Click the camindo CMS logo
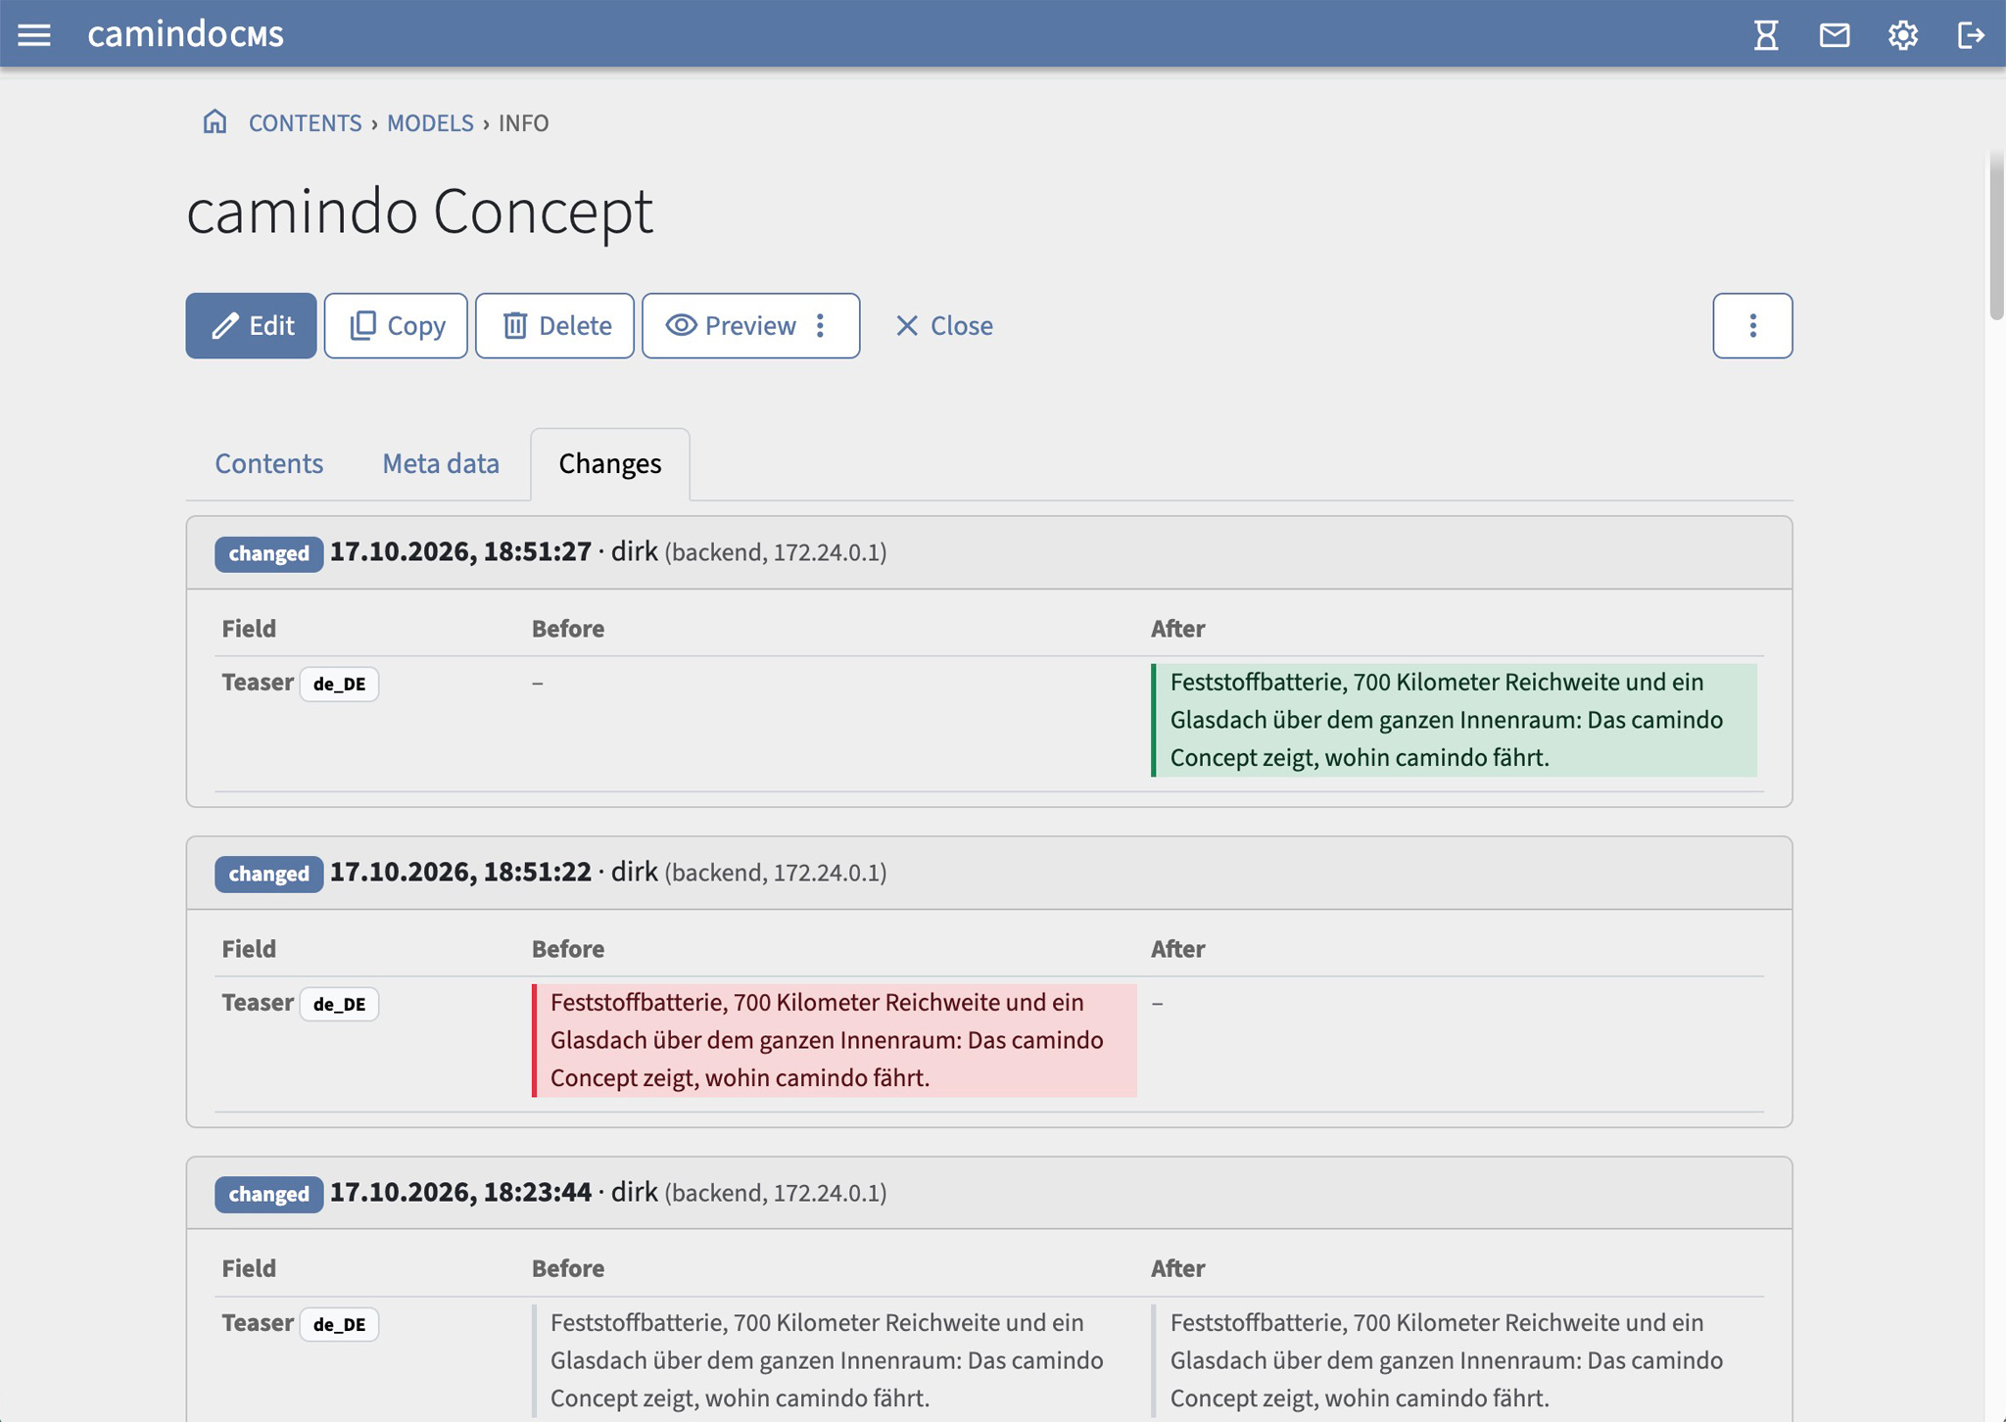The height and width of the screenshot is (1422, 2006). click(x=186, y=34)
